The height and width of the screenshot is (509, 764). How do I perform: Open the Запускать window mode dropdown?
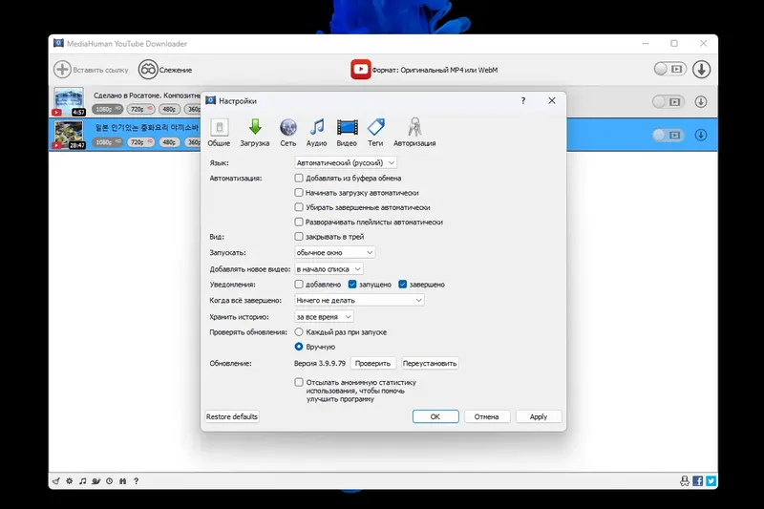[335, 252]
